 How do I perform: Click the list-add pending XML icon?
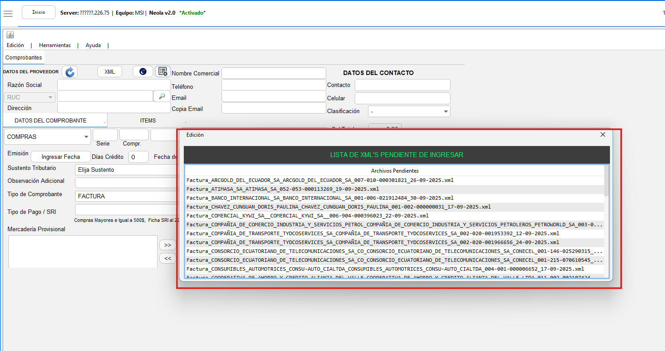(x=162, y=71)
